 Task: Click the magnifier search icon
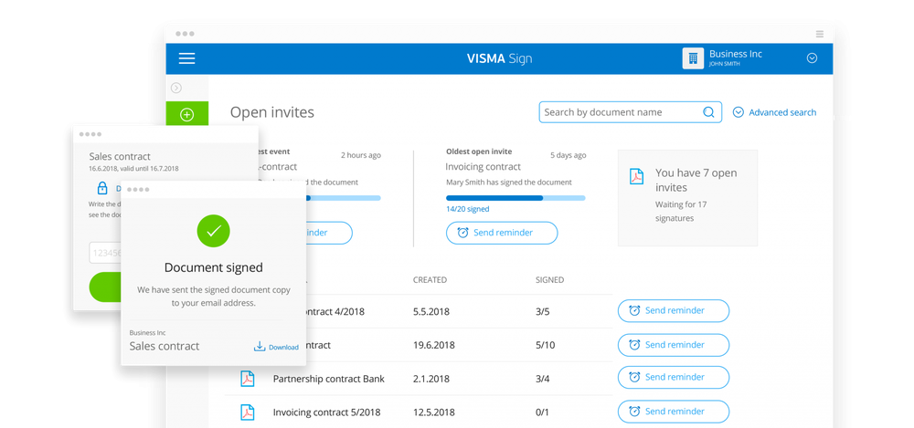[x=708, y=112]
